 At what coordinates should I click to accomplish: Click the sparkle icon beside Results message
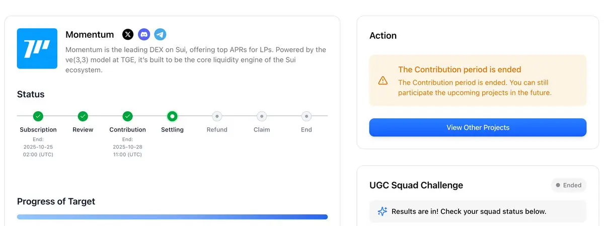pyautogui.click(x=383, y=211)
